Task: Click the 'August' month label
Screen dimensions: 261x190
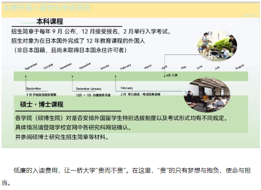Action: 240,67
